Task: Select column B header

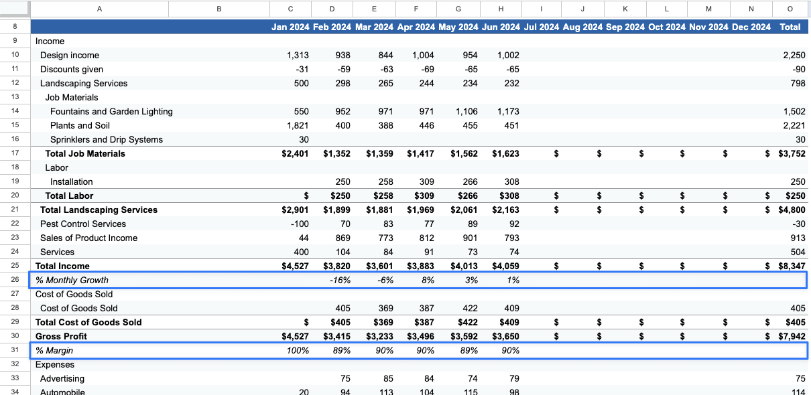Action: click(x=219, y=9)
